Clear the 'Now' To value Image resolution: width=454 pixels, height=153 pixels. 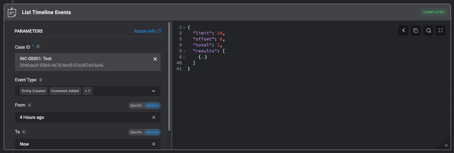pyautogui.click(x=154, y=144)
